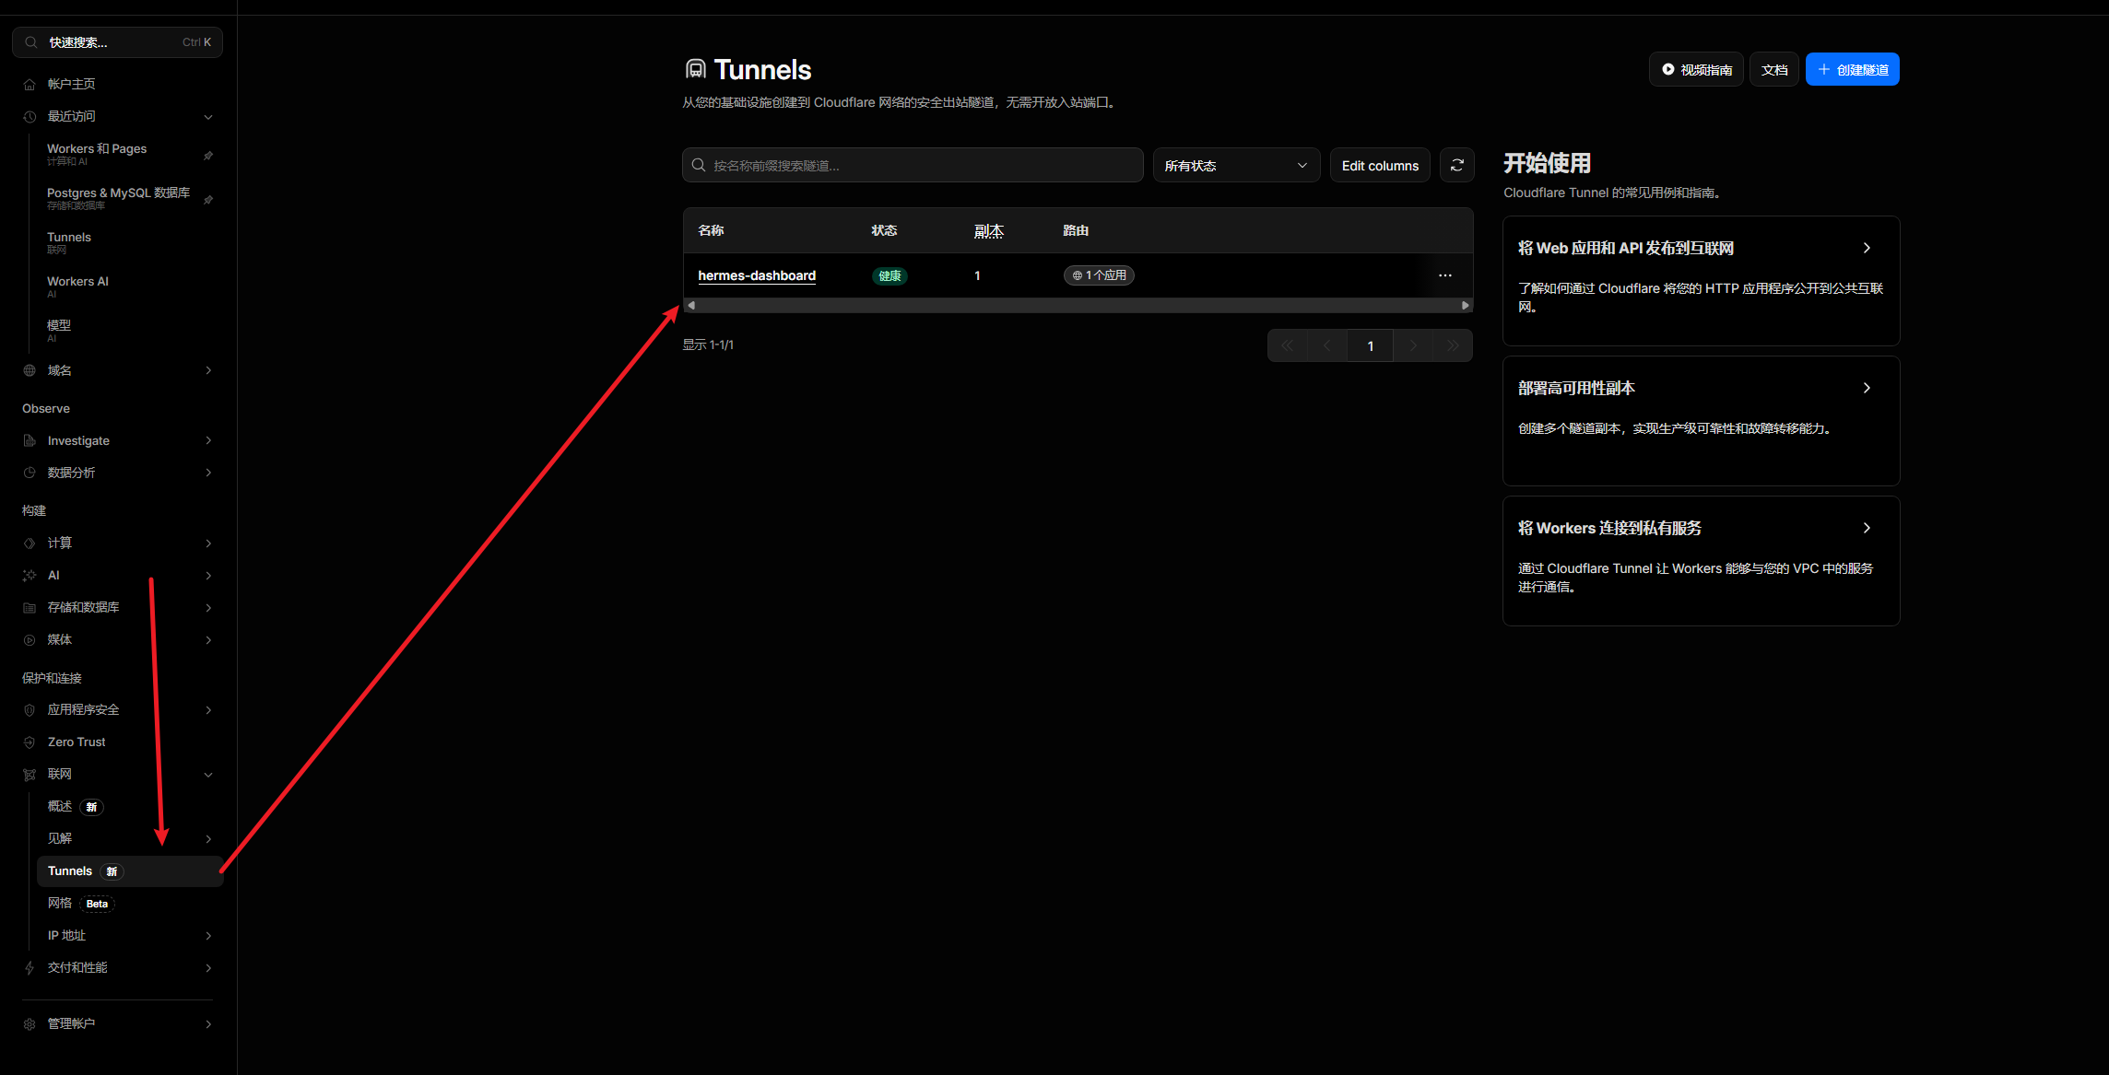The height and width of the screenshot is (1075, 2109).
Task: Click the Zero Trust shield icon
Action: coord(29,742)
